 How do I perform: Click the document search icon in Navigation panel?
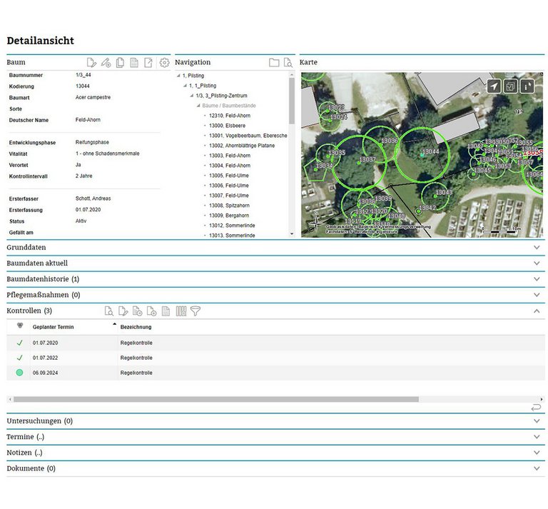pos(288,63)
